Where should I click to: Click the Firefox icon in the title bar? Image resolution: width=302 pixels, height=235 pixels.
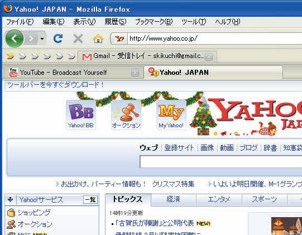8,9
